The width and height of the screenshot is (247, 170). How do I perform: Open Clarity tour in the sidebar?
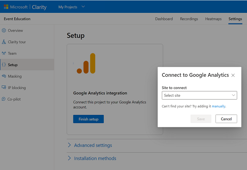click(x=27, y=42)
